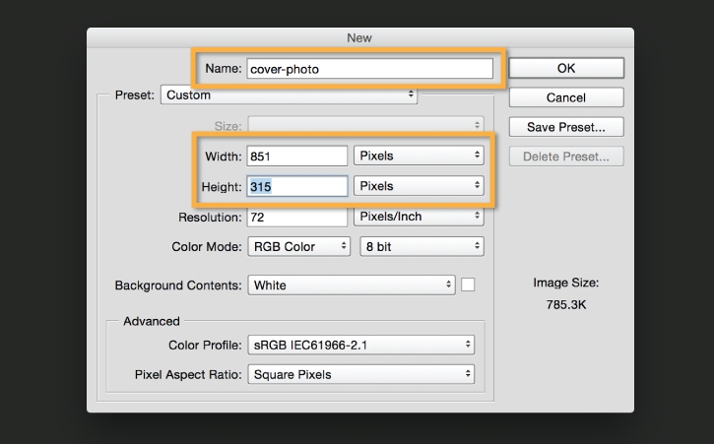Open the Pixels/Inch resolution units dropdown
Viewport: 714px width, 444px height.
tap(420, 217)
